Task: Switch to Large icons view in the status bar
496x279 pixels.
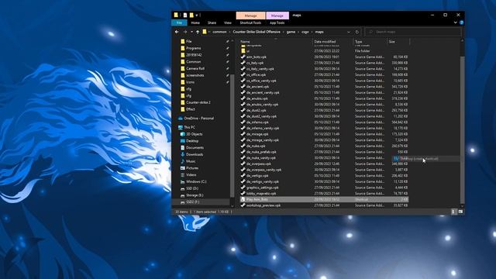Action: (x=460, y=212)
